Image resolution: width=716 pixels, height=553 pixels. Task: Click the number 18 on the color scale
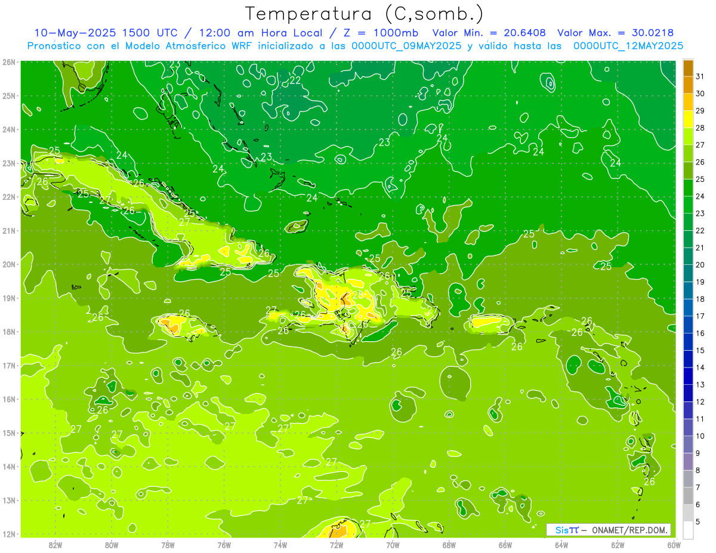(x=700, y=299)
